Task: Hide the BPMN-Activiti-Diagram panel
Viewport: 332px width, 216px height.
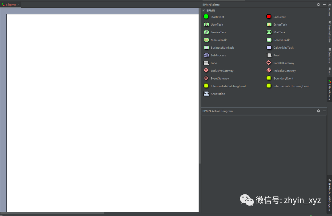Action: click(324, 111)
